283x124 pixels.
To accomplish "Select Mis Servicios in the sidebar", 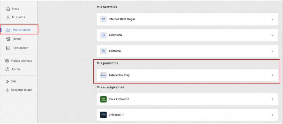I will (x=22, y=30).
